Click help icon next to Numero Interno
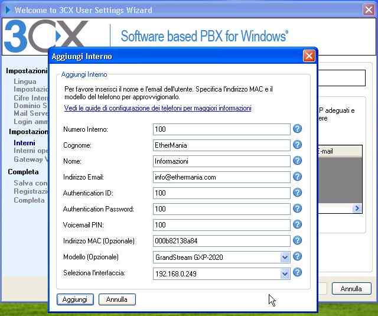The image size is (378, 316). (x=298, y=129)
